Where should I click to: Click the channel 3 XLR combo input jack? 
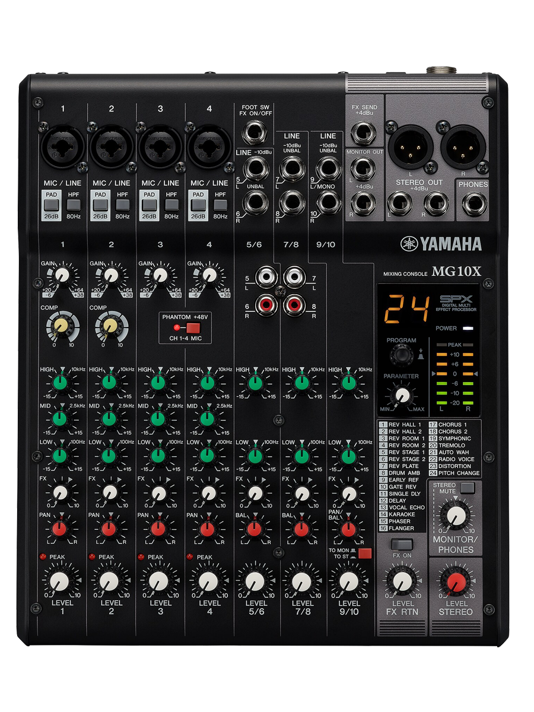tap(160, 146)
